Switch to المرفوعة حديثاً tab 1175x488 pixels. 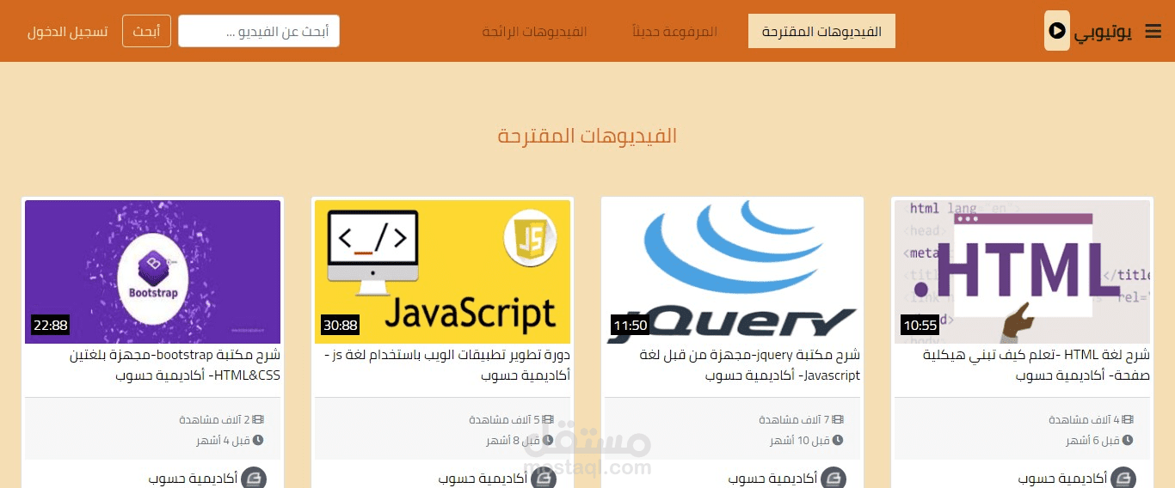click(x=674, y=32)
